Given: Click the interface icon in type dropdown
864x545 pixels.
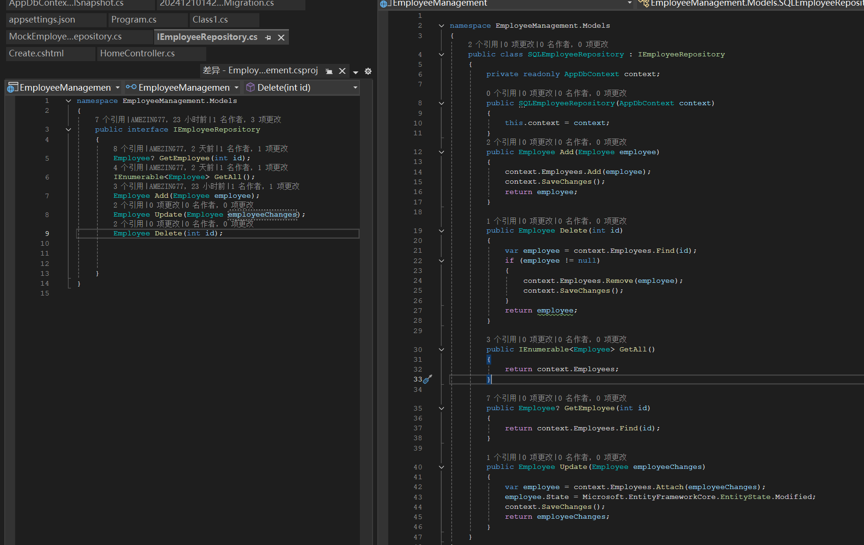Looking at the screenshot, I should click(x=131, y=87).
